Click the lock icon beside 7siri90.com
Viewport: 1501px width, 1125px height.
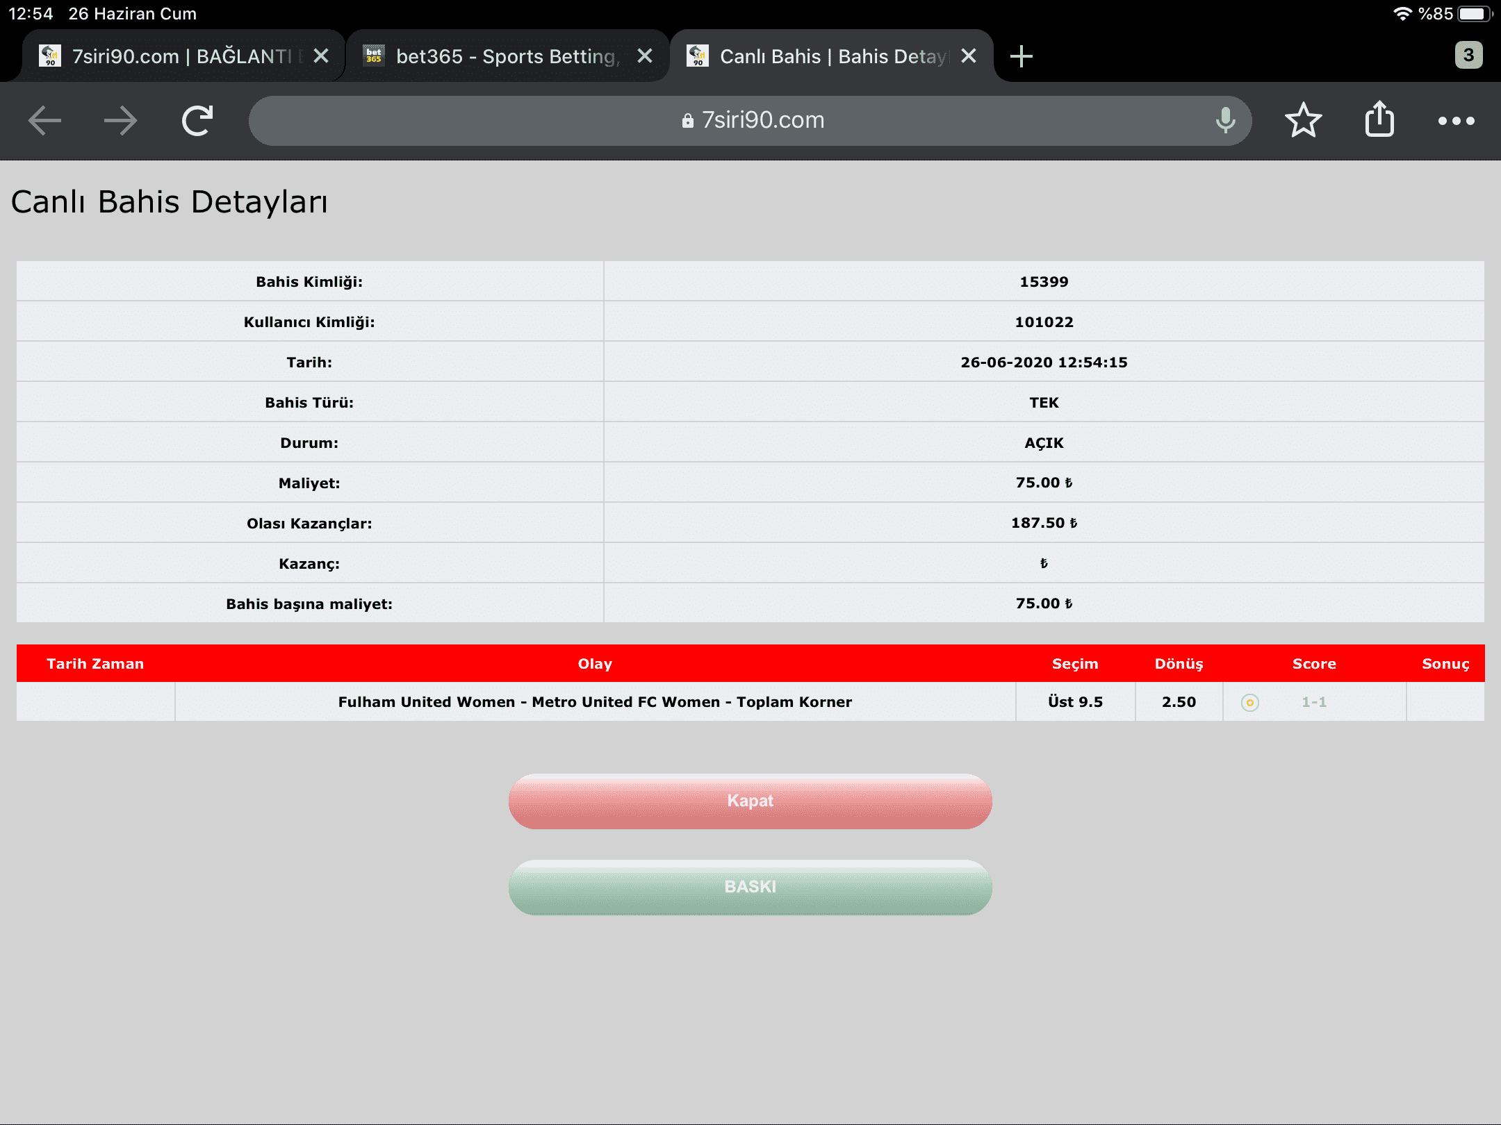click(x=687, y=121)
